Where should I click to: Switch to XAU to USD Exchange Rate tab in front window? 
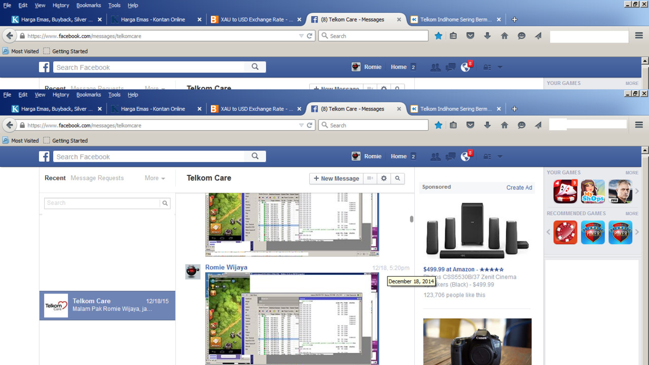point(256,109)
